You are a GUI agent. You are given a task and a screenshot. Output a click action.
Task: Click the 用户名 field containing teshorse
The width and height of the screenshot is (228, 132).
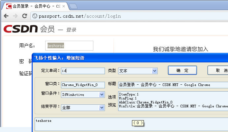tap(69, 46)
